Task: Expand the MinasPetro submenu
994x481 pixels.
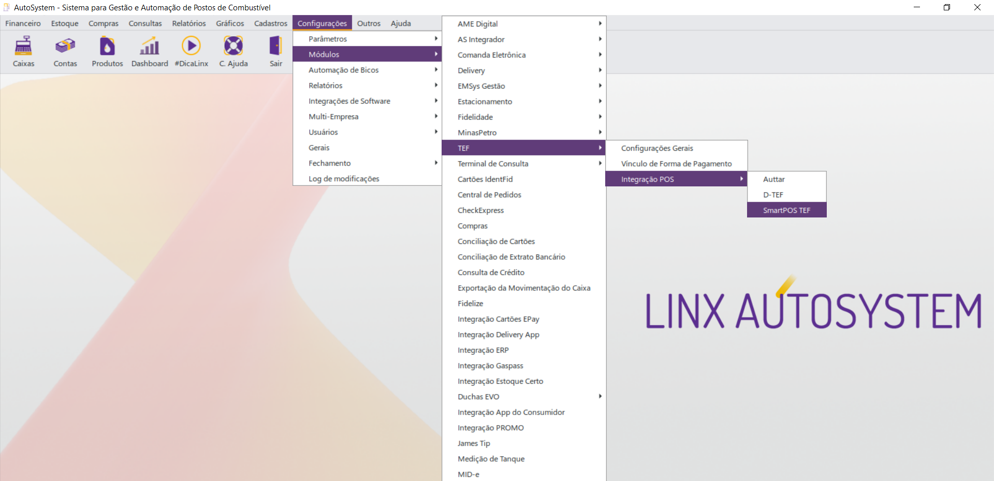Action: (x=524, y=133)
